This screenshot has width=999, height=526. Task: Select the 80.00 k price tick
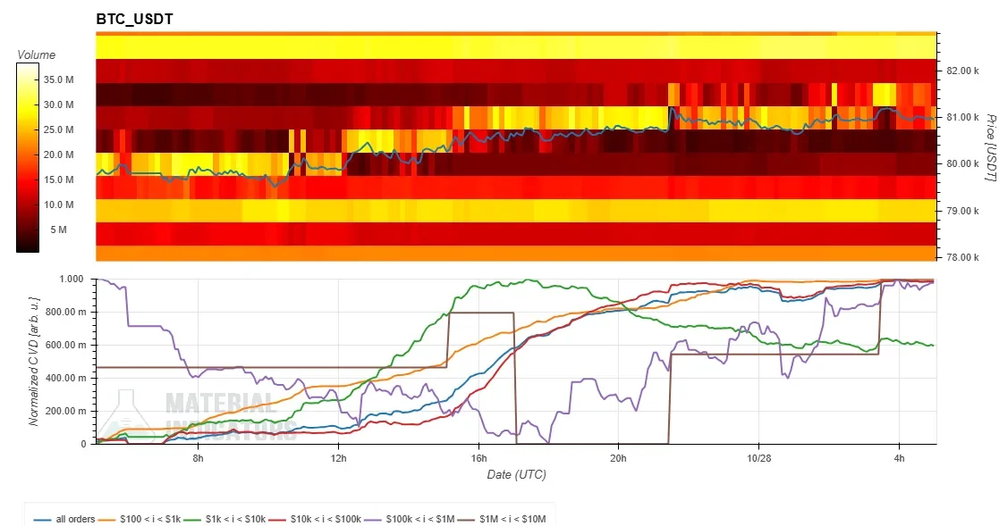tap(961, 163)
